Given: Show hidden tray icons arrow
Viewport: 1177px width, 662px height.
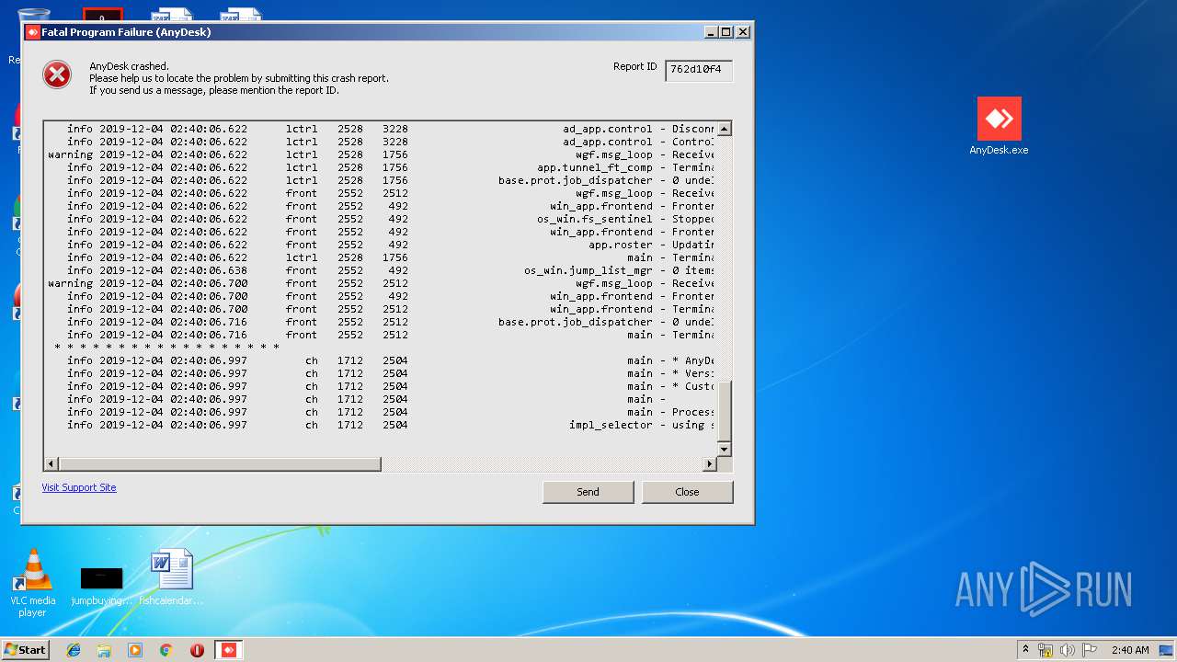Looking at the screenshot, I should tap(1025, 650).
